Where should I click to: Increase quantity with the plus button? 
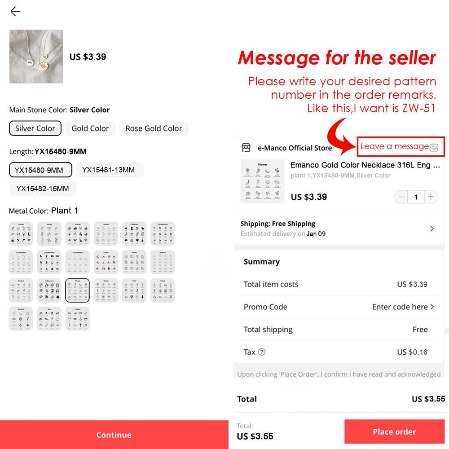(431, 197)
